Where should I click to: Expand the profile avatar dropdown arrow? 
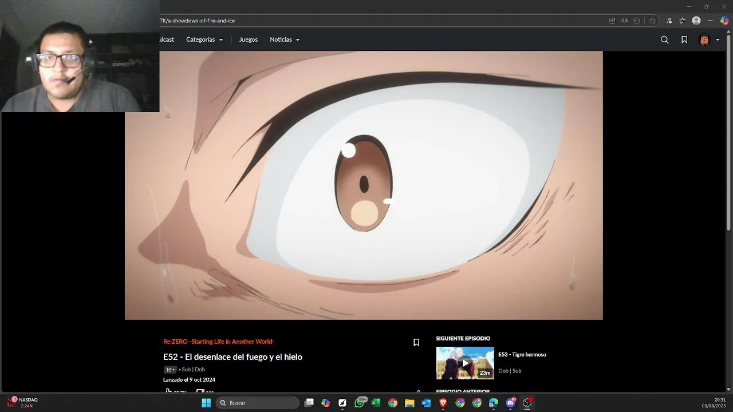tap(718, 40)
